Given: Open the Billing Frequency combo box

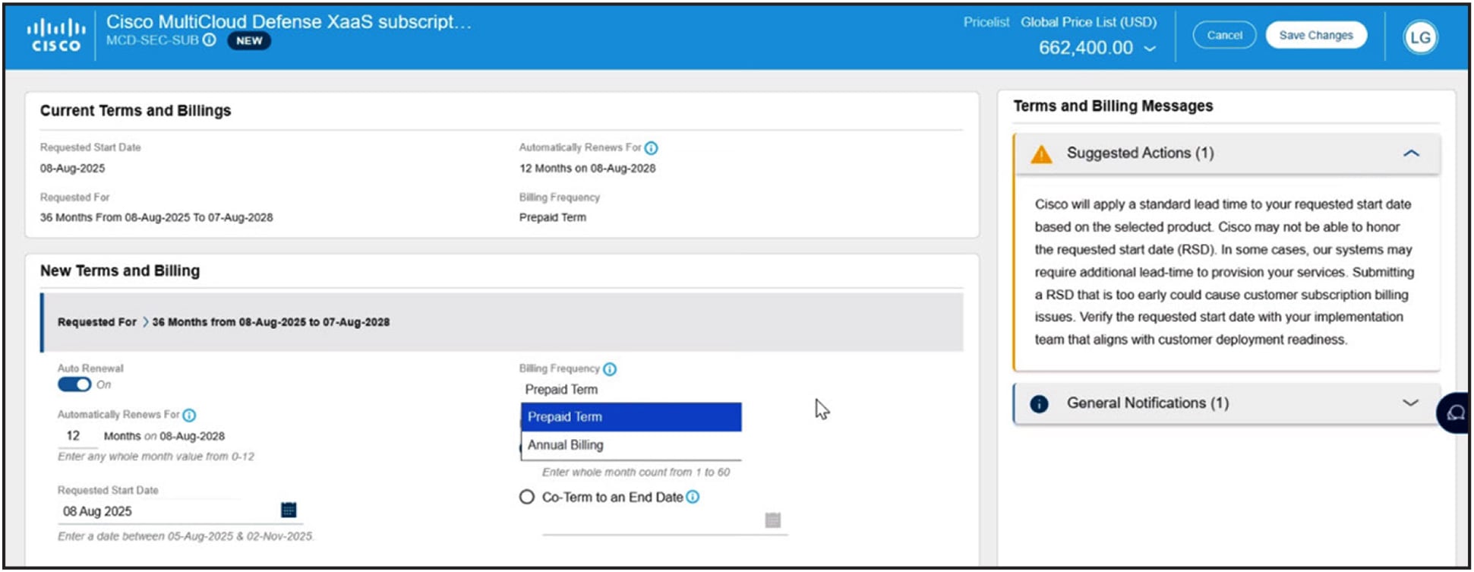Looking at the screenshot, I should (630, 390).
